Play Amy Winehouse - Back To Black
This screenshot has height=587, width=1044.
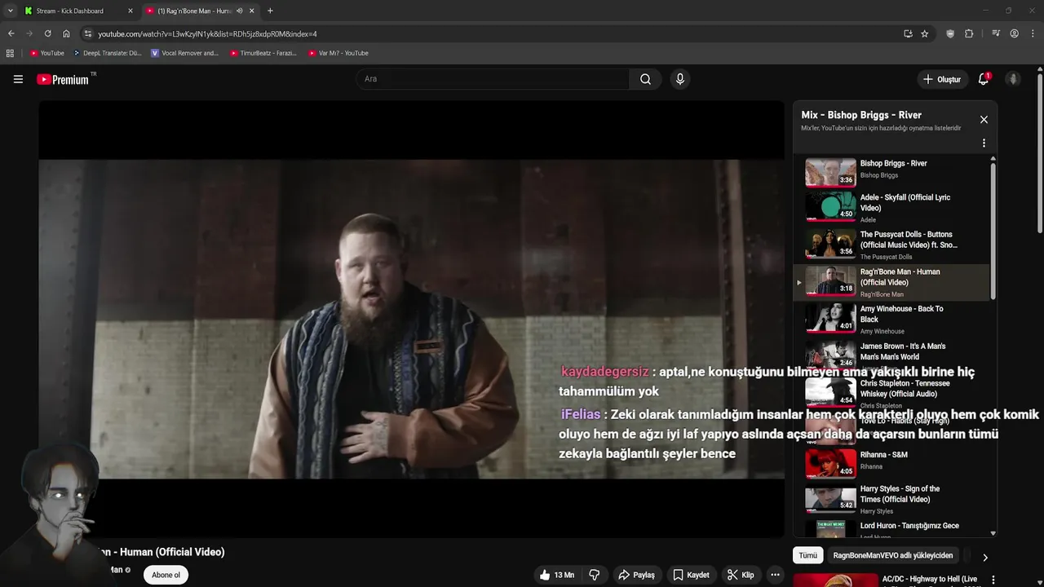pos(891,319)
